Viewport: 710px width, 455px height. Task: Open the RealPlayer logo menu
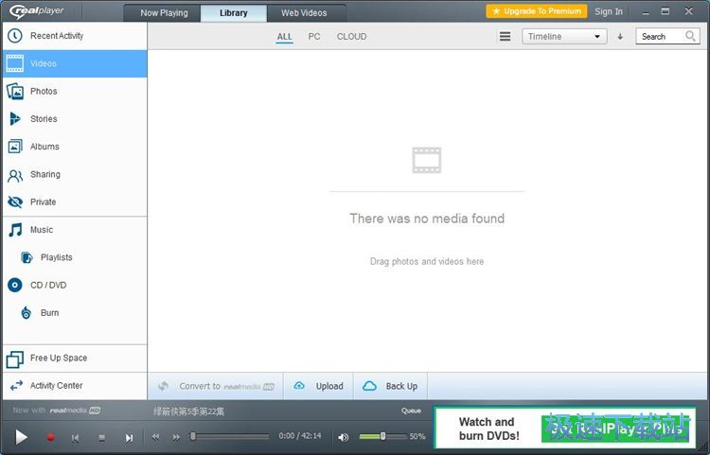[x=36, y=11]
